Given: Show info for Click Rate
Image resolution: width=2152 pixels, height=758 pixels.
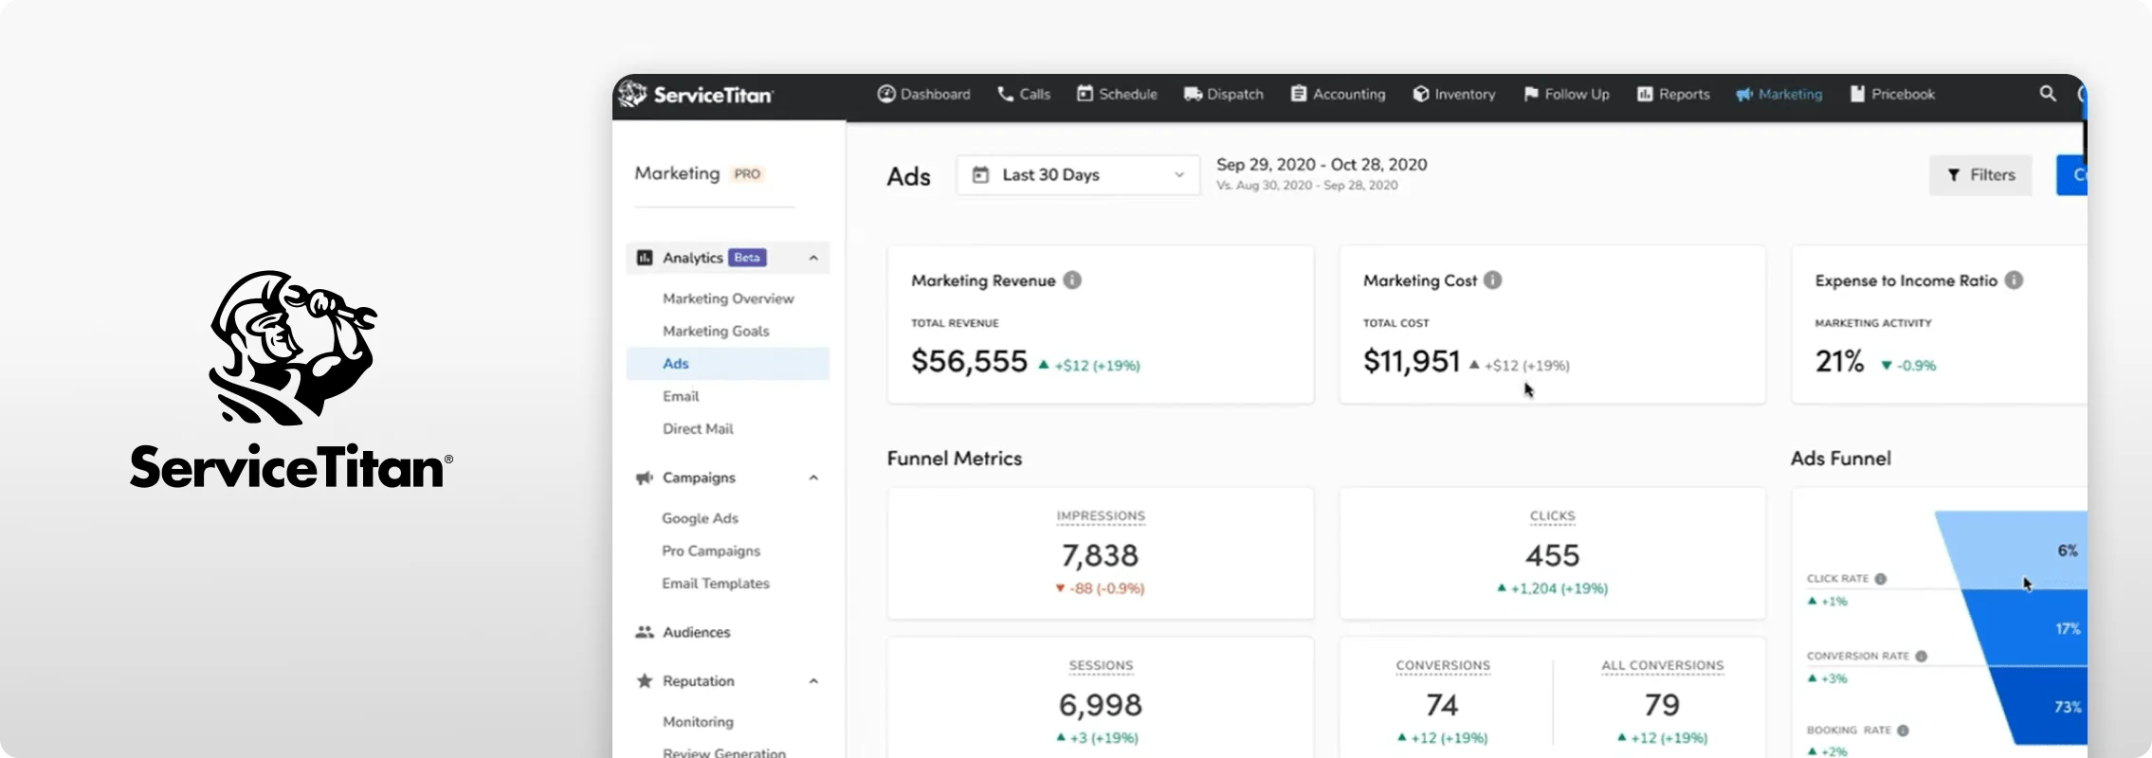Looking at the screenshot, I should [x=1881, y=579].
